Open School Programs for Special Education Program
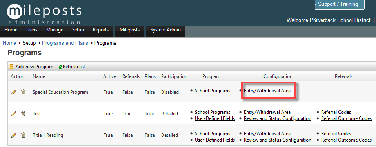This screenshot has height=147, width=376. click(x=213, y=91)
